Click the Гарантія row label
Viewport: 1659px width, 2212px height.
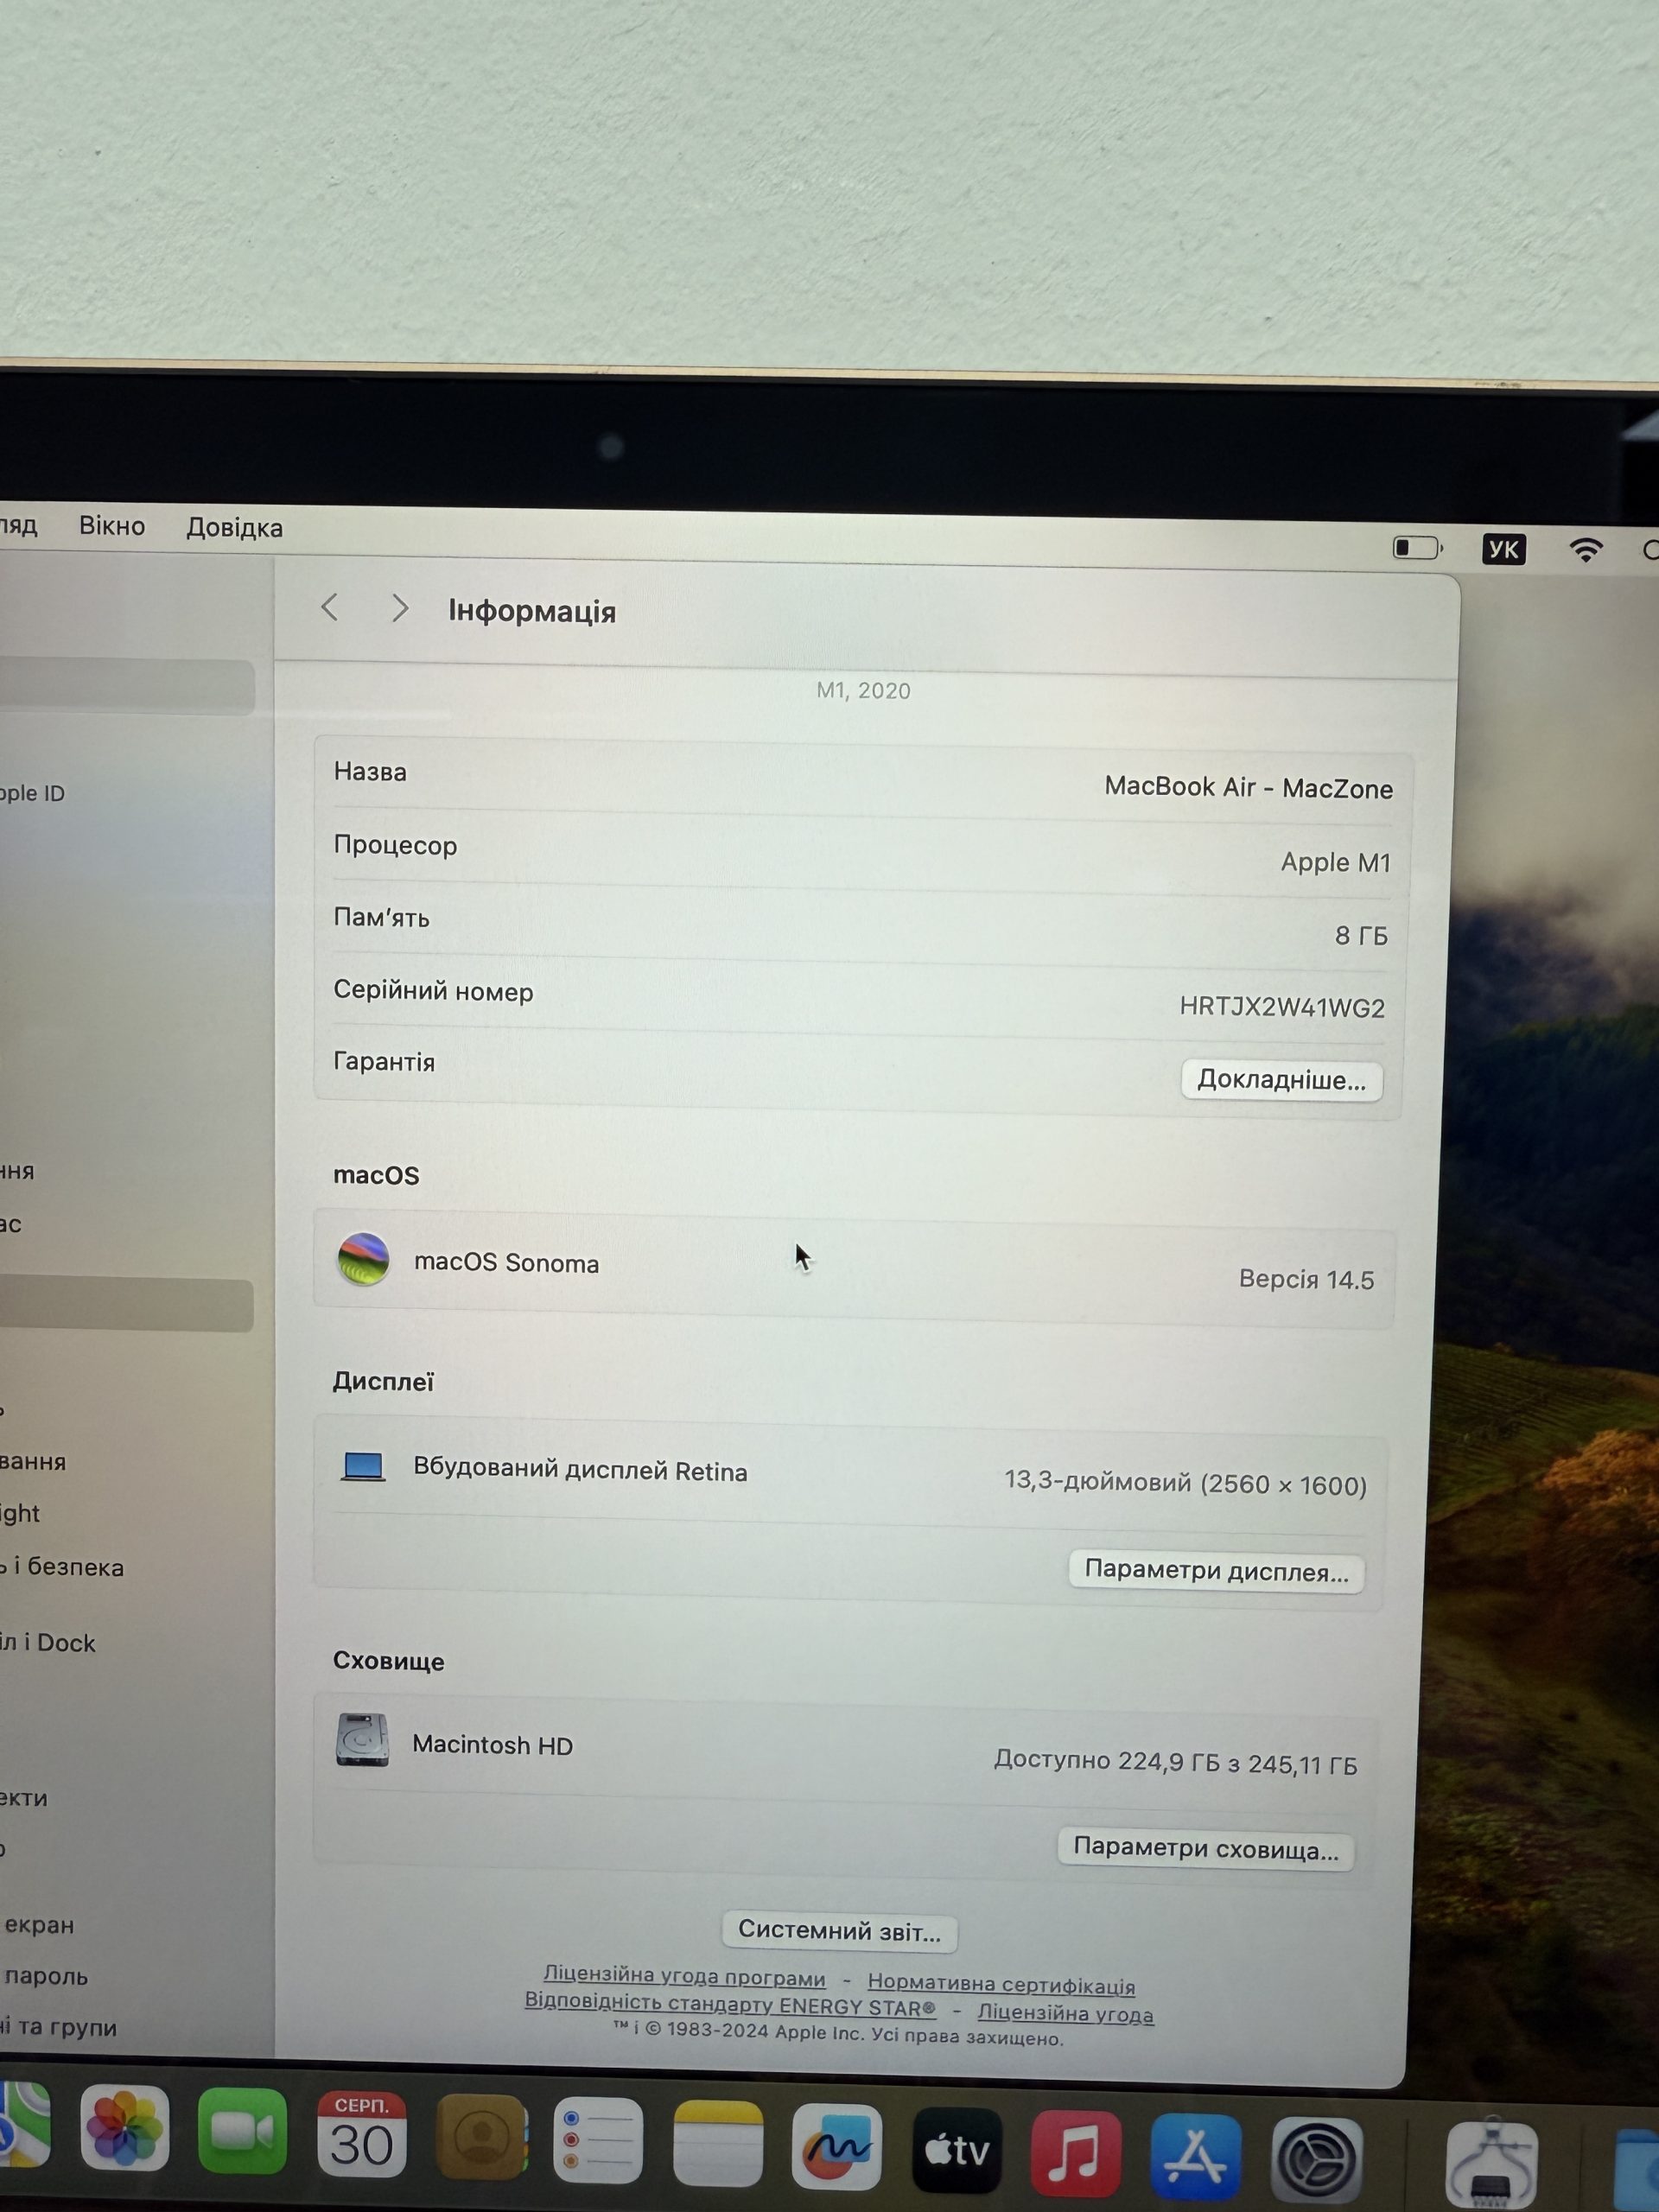pos(384,1061)
